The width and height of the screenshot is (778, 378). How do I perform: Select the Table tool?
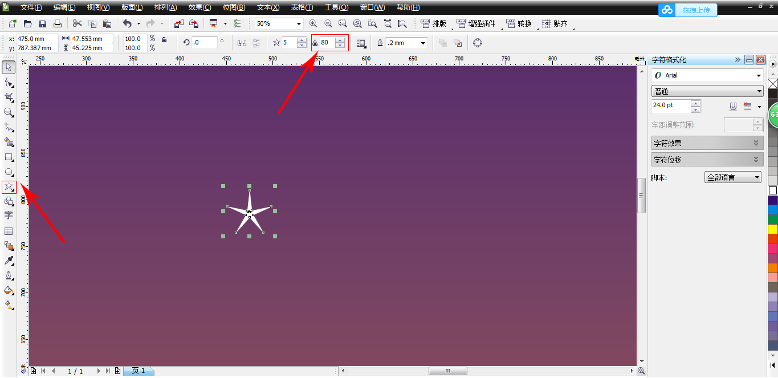click(x=9, y=231)
